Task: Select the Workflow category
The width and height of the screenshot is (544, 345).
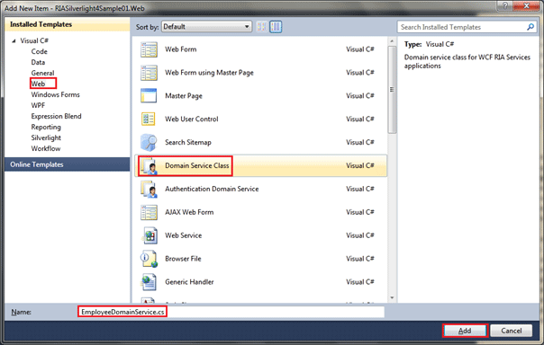Action: click(46, 148)
